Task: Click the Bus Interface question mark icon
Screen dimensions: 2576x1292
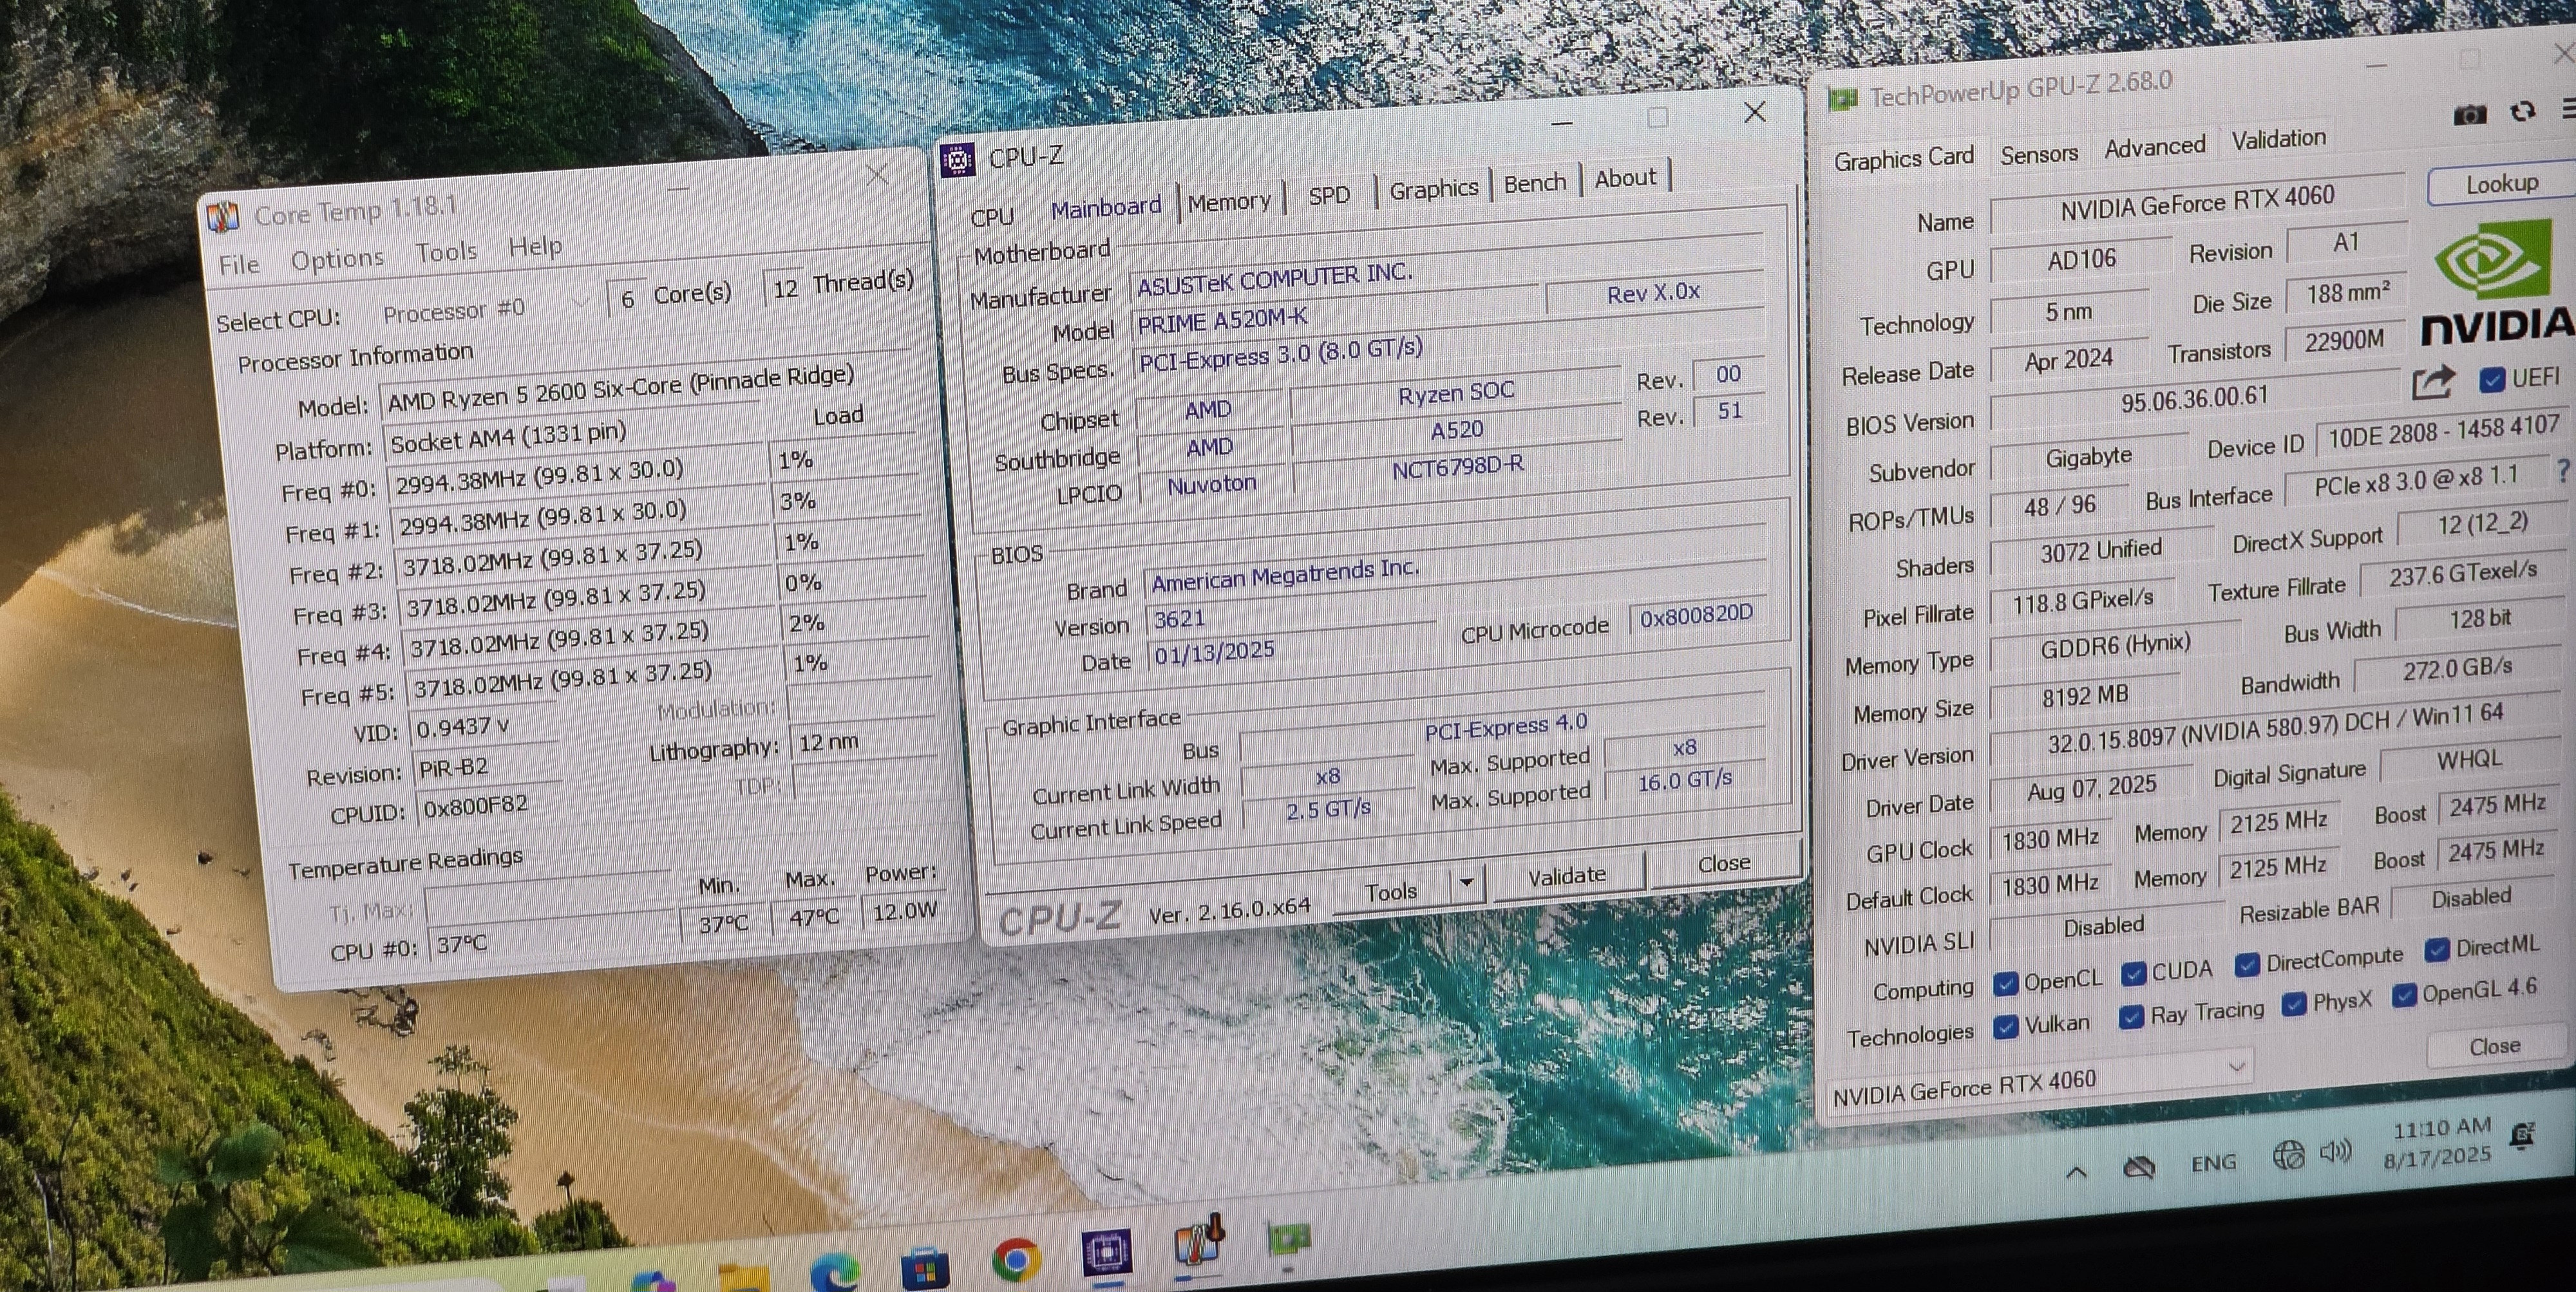Action: click(2563, 470)
